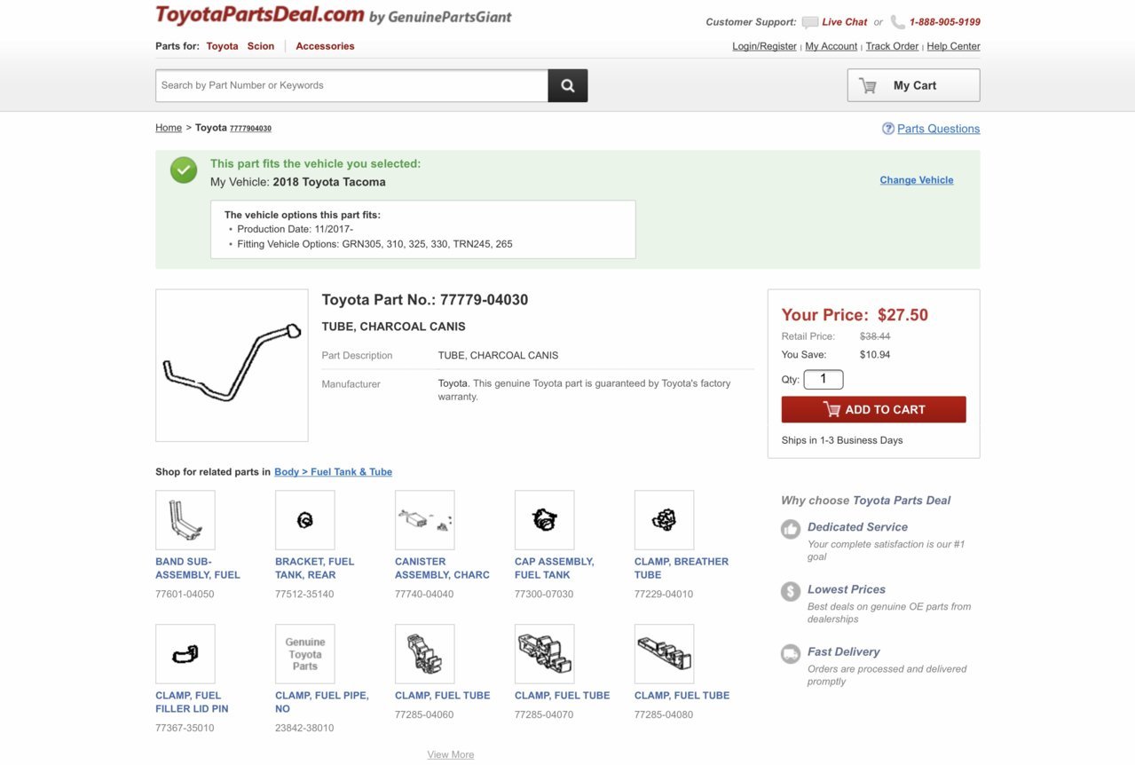Click the Lowest Prices dollar icon
1135x765 pixels.
(x=791, y=592)
